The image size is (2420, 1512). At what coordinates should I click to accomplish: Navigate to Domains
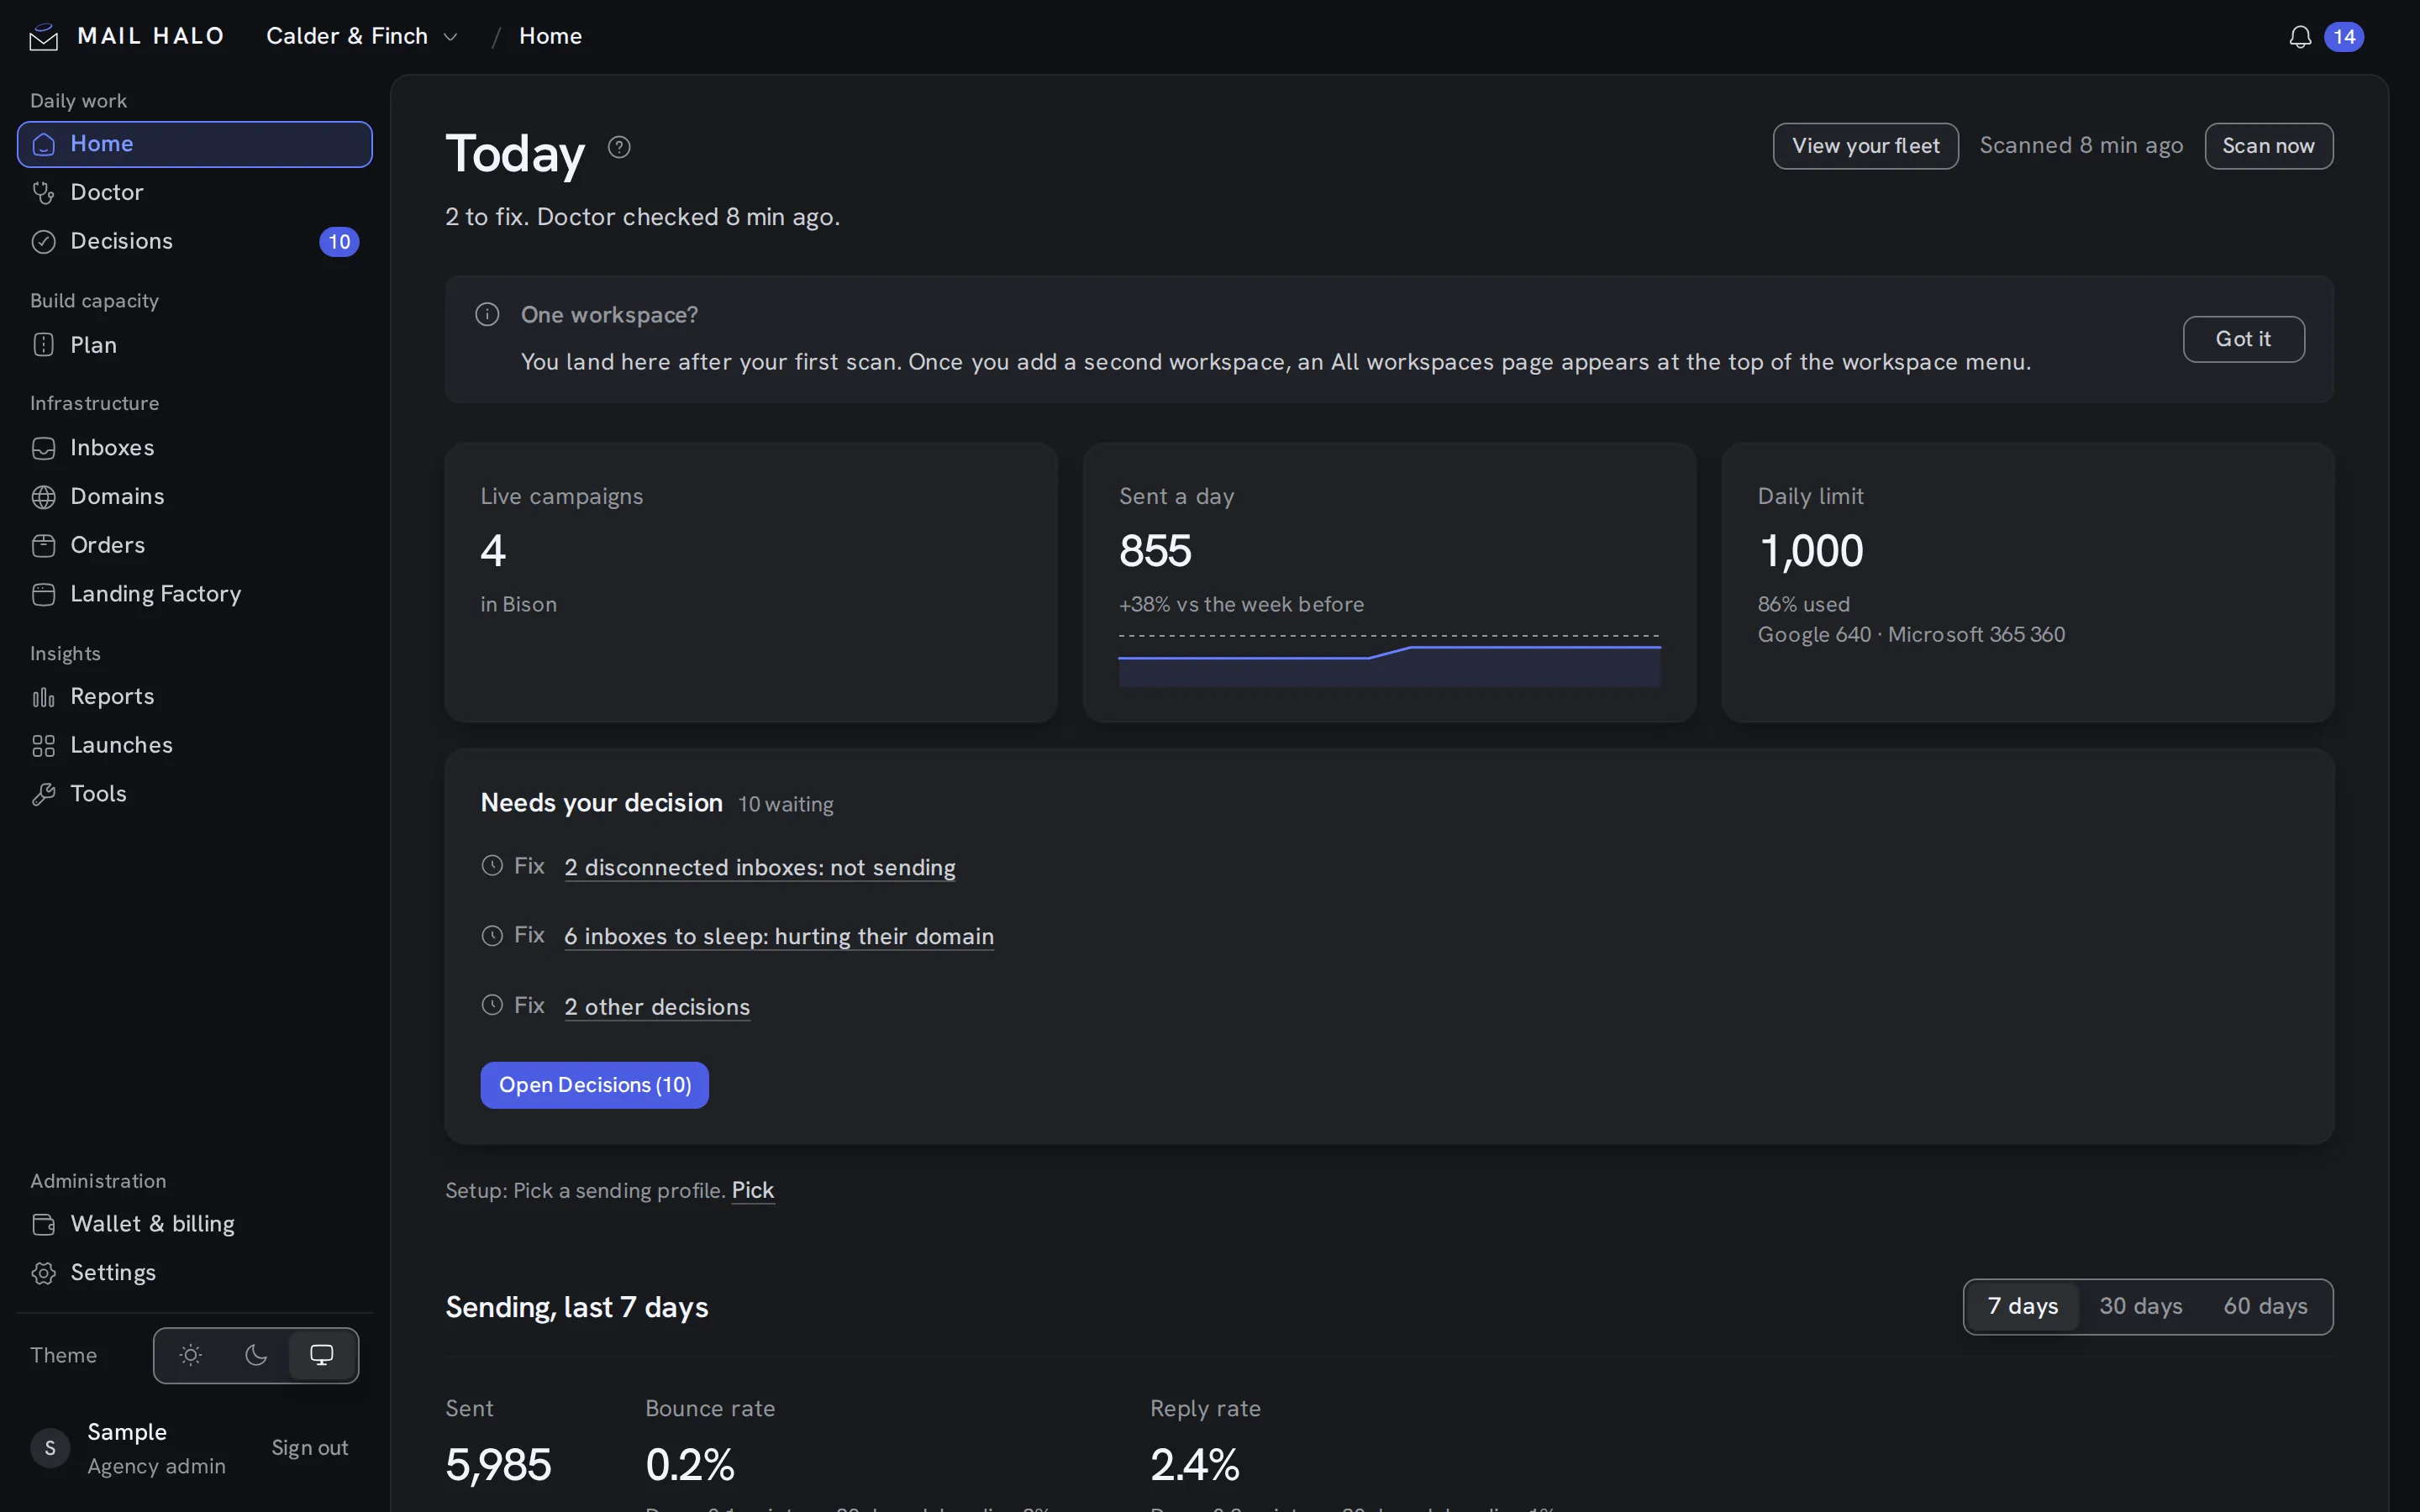click(195, 497)
